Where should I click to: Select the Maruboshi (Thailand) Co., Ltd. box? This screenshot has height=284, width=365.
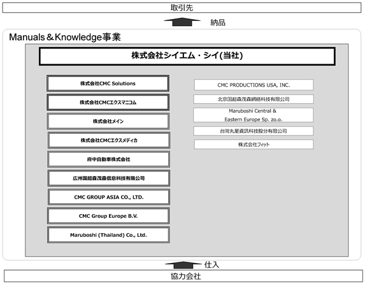tap(108, 235)
